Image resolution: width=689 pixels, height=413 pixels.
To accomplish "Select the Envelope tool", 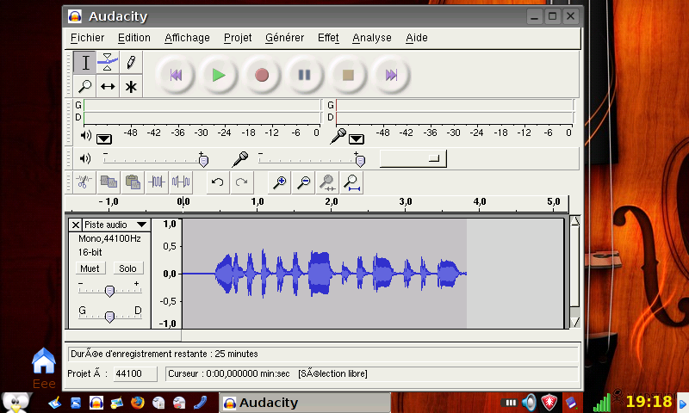I will coord(108,63).
